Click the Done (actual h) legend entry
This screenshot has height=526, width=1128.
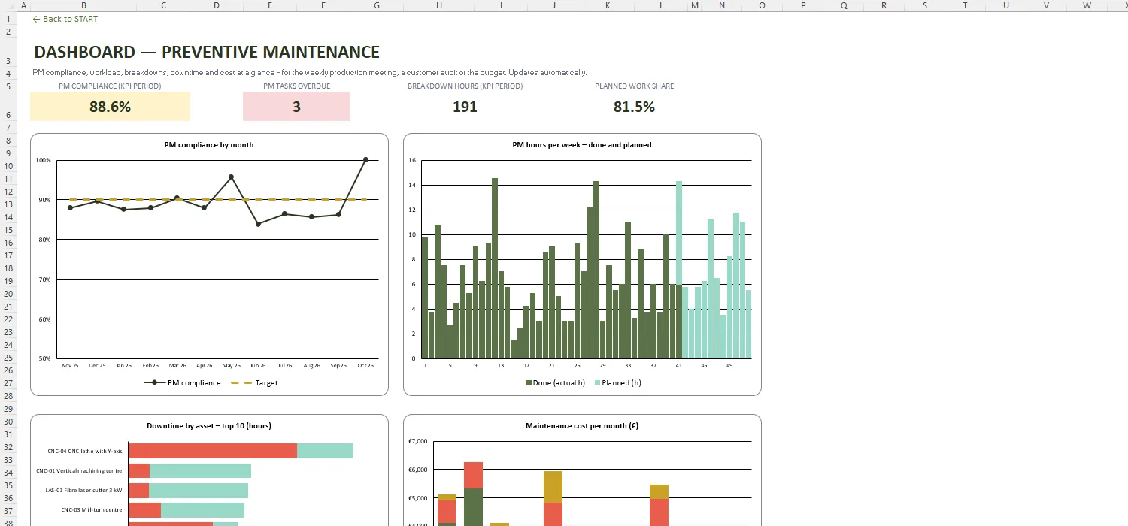click(x=555, y=383)
